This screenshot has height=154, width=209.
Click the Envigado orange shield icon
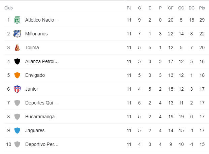(17, 75)
